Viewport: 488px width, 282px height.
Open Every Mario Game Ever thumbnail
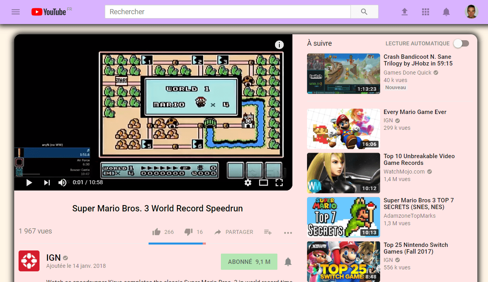click(343, 129)
